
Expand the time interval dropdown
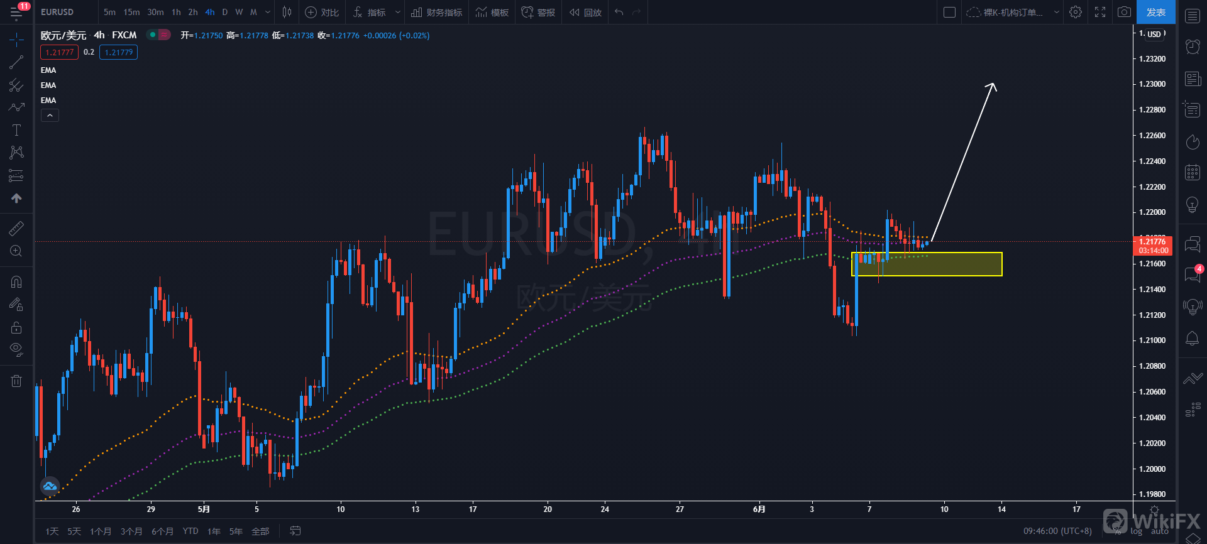click(x=268, y=12)
